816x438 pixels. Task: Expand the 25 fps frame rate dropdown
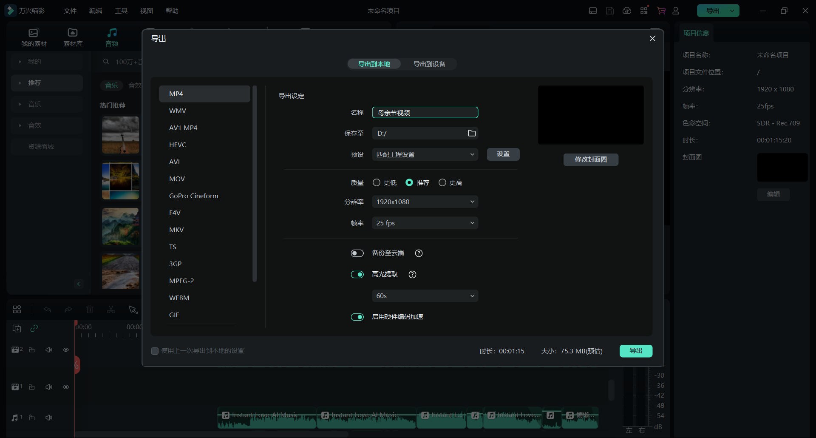coord(425,223)
